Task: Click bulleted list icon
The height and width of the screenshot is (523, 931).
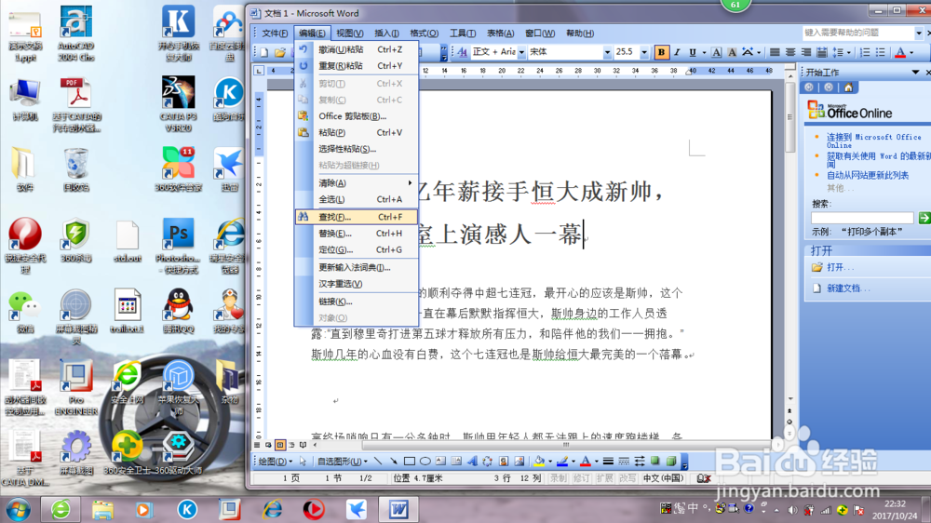Action: pyautogui.click(x=881, y=52)
